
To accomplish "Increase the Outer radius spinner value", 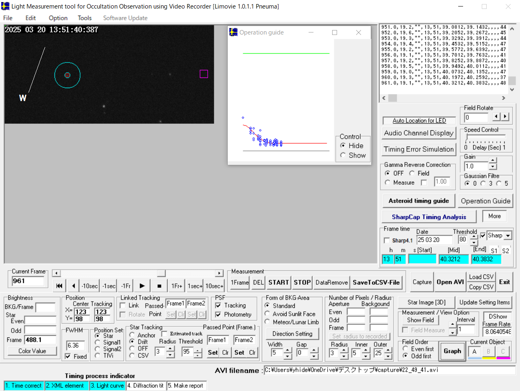I will coord(388,350).
